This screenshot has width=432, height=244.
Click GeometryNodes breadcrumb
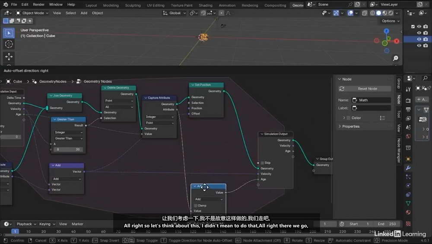[52, 82]
